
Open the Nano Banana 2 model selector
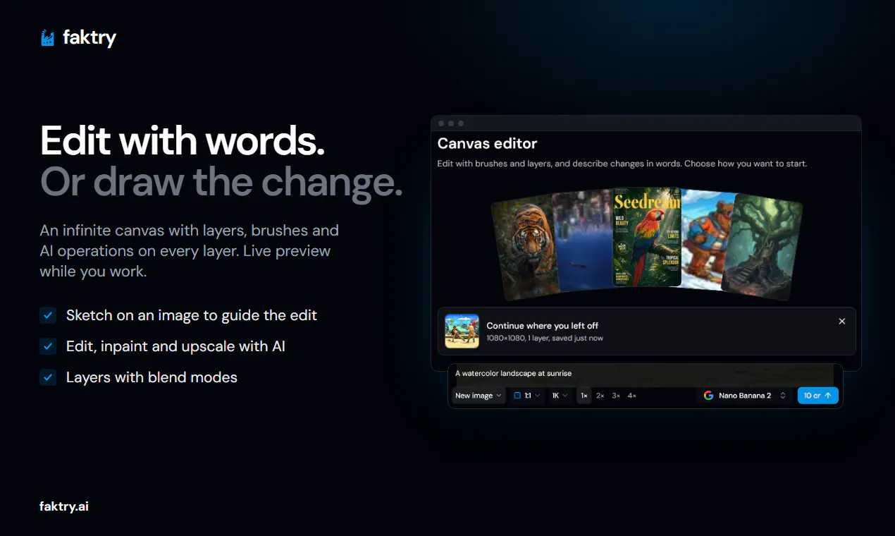click(745, 396)
